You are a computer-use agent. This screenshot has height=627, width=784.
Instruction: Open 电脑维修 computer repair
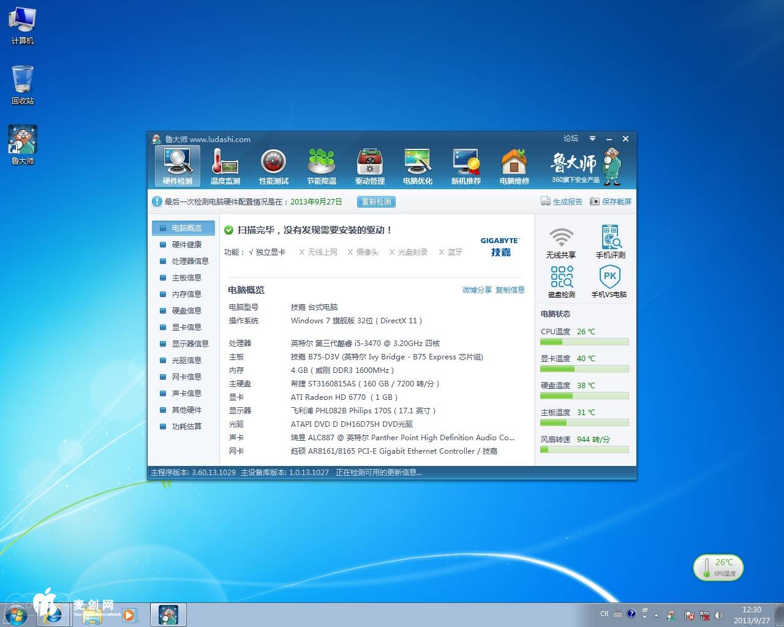click(x=514, y=164)
